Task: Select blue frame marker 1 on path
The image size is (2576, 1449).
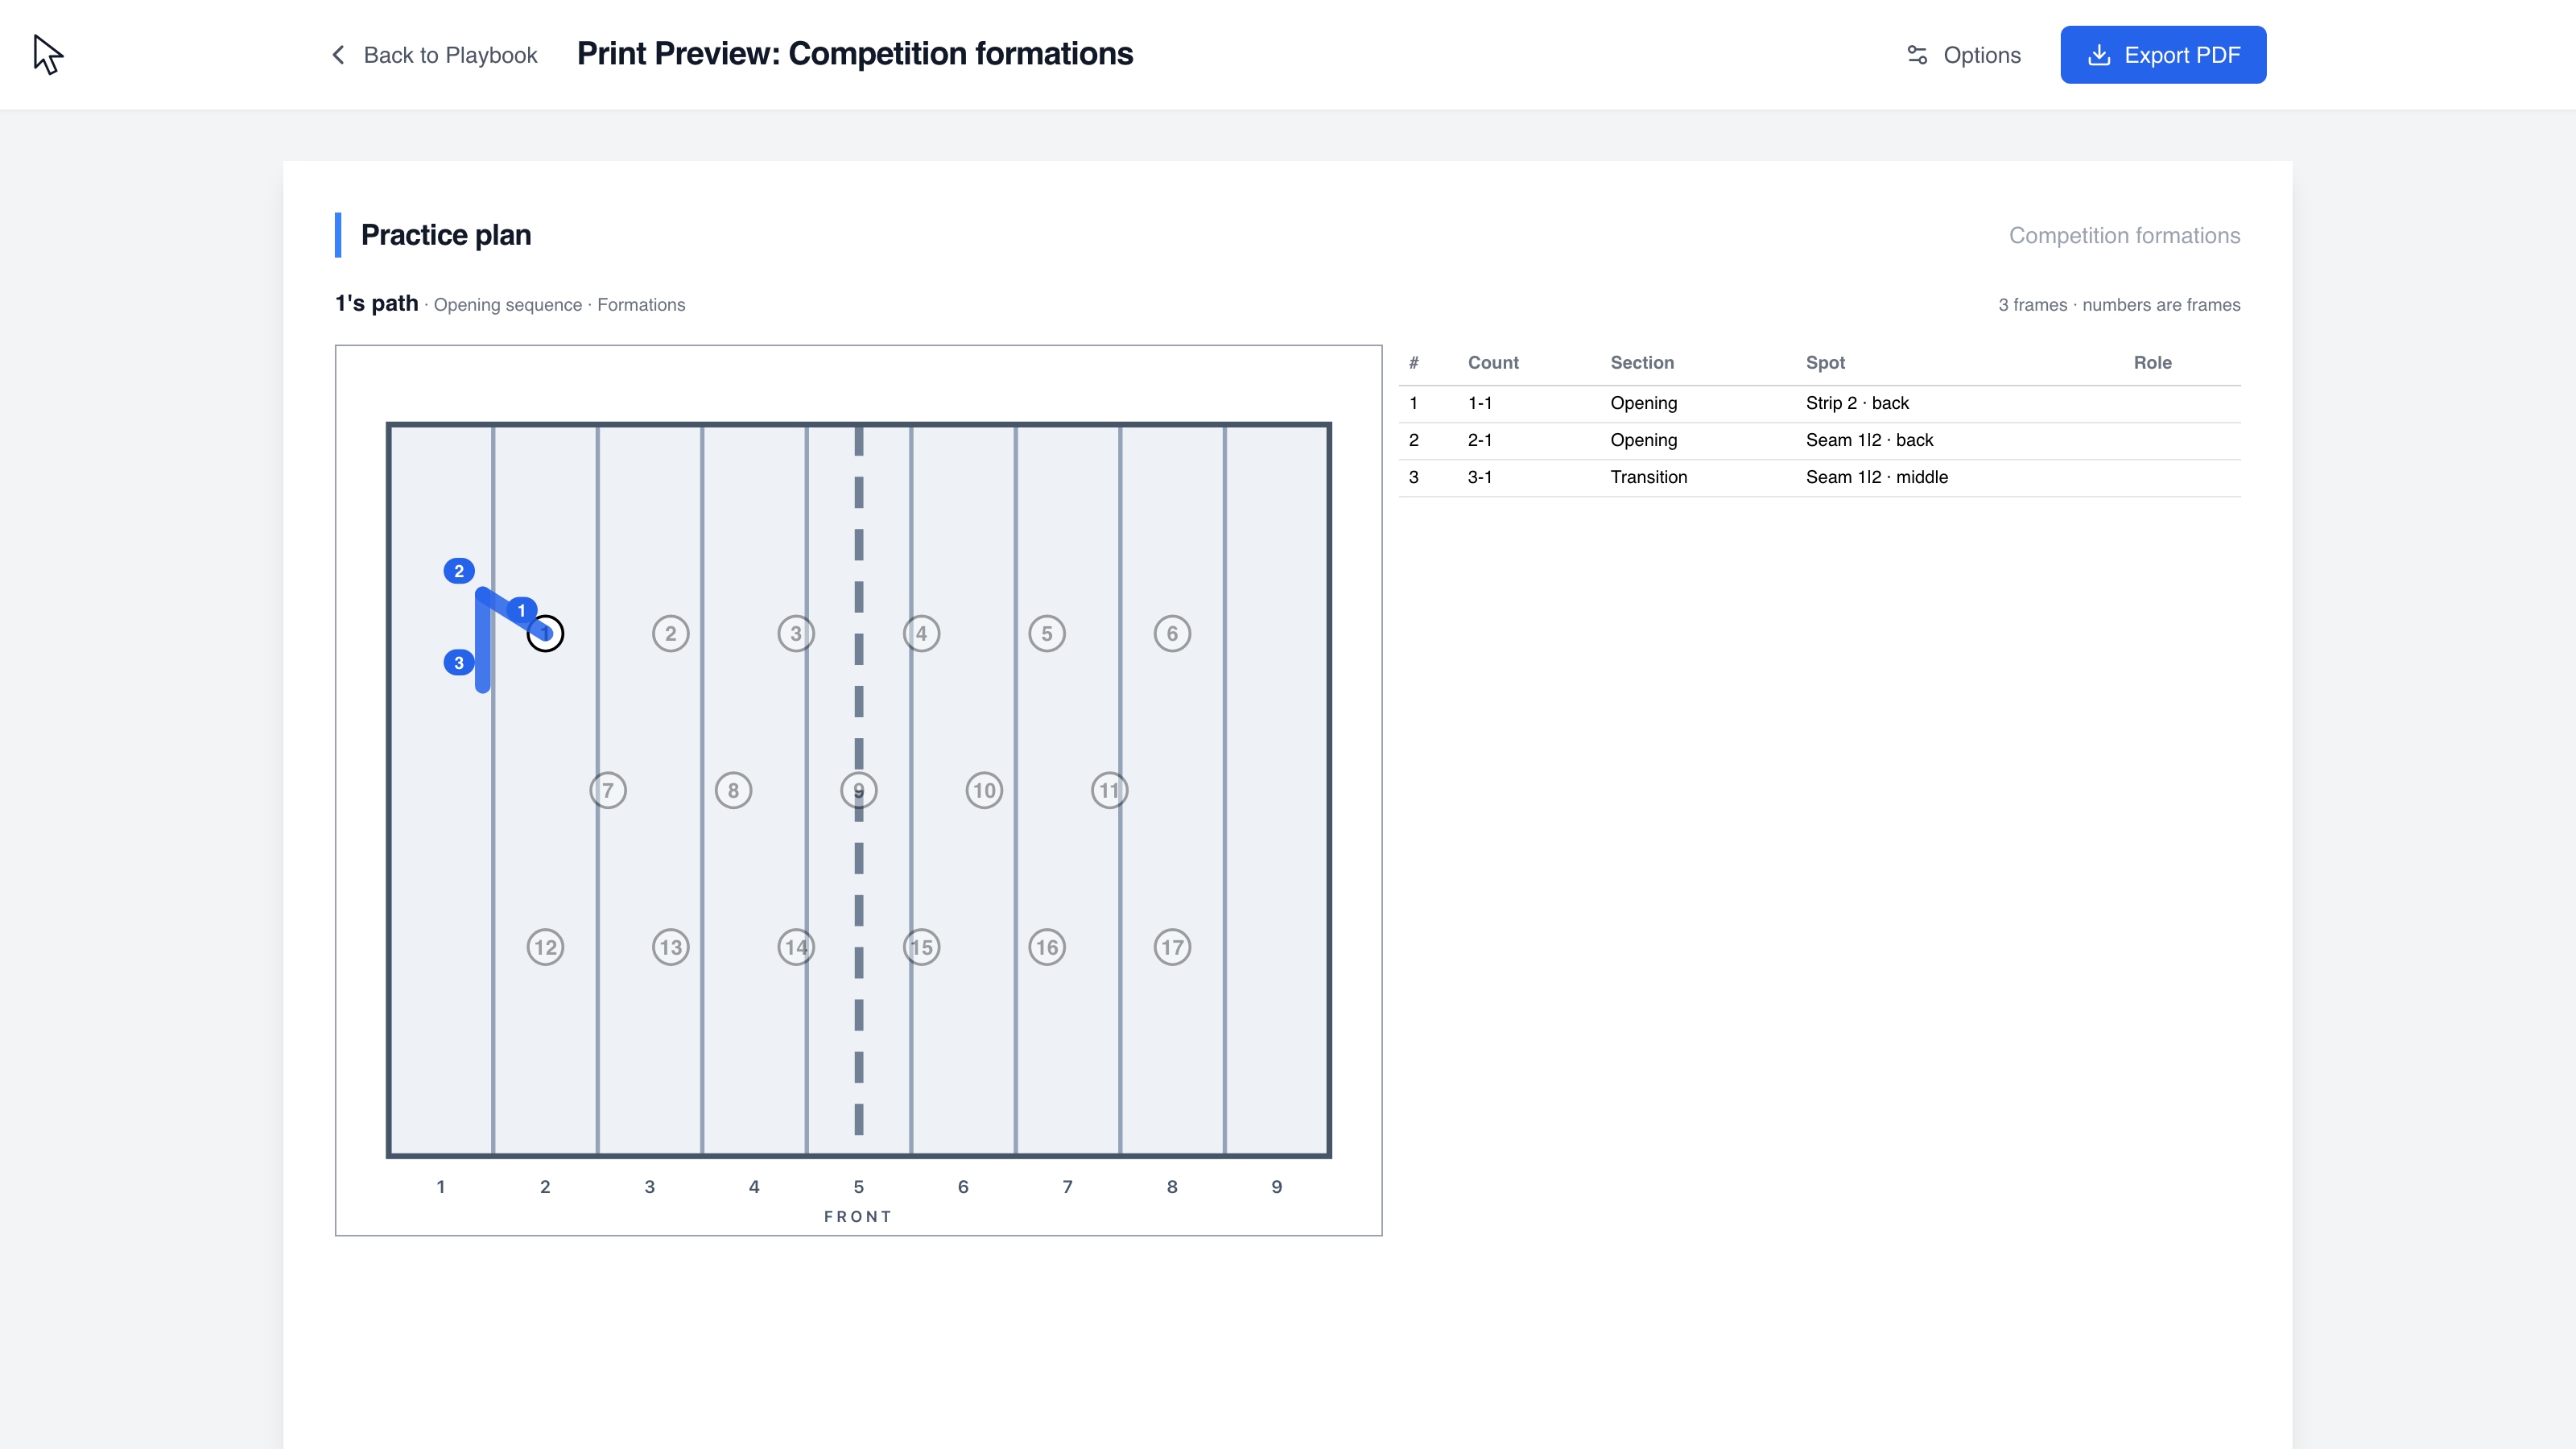Action: coord(521,610)
